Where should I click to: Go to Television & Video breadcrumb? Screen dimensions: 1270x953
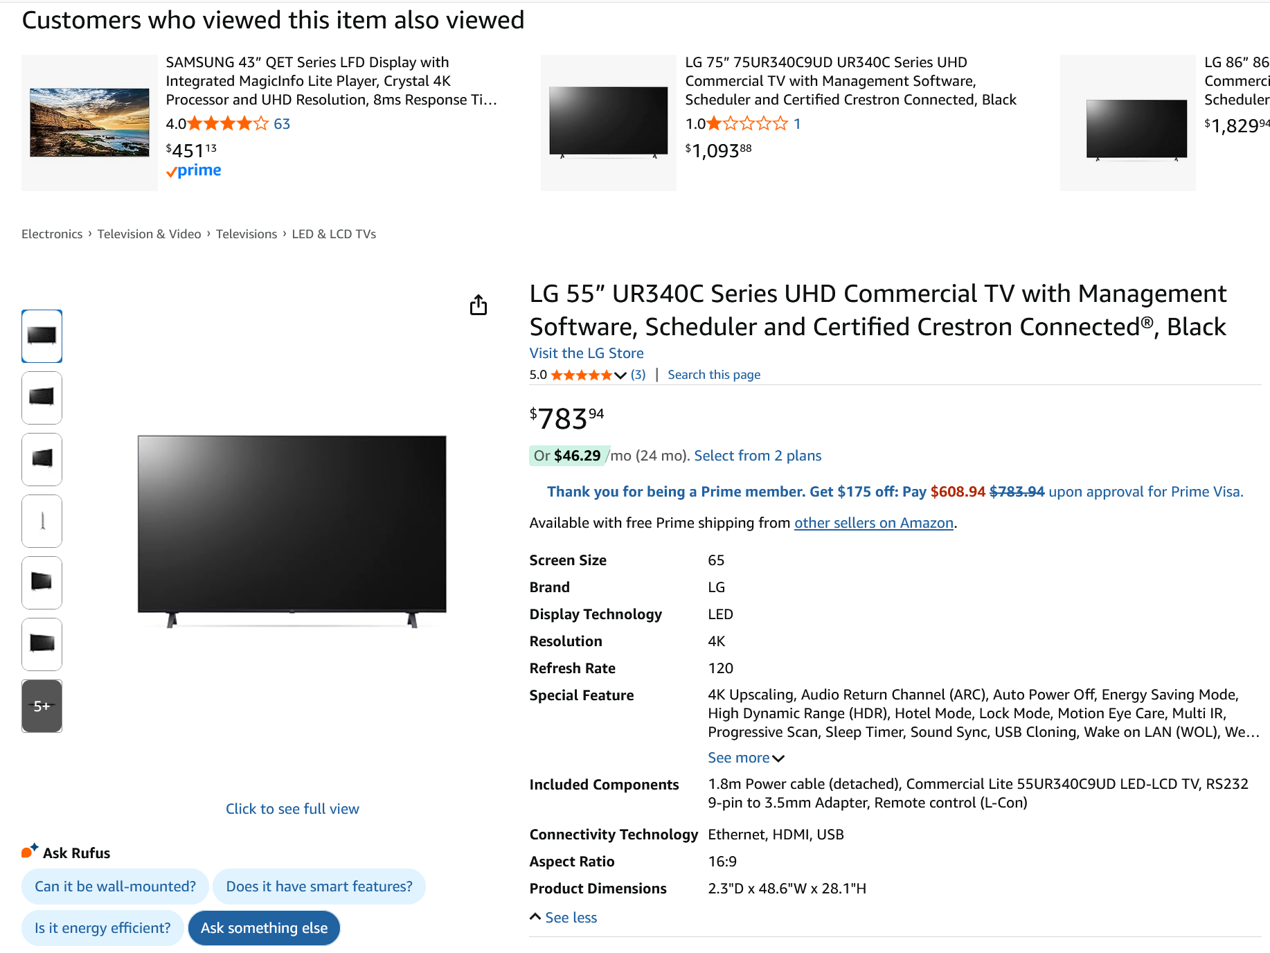point(149,234)
